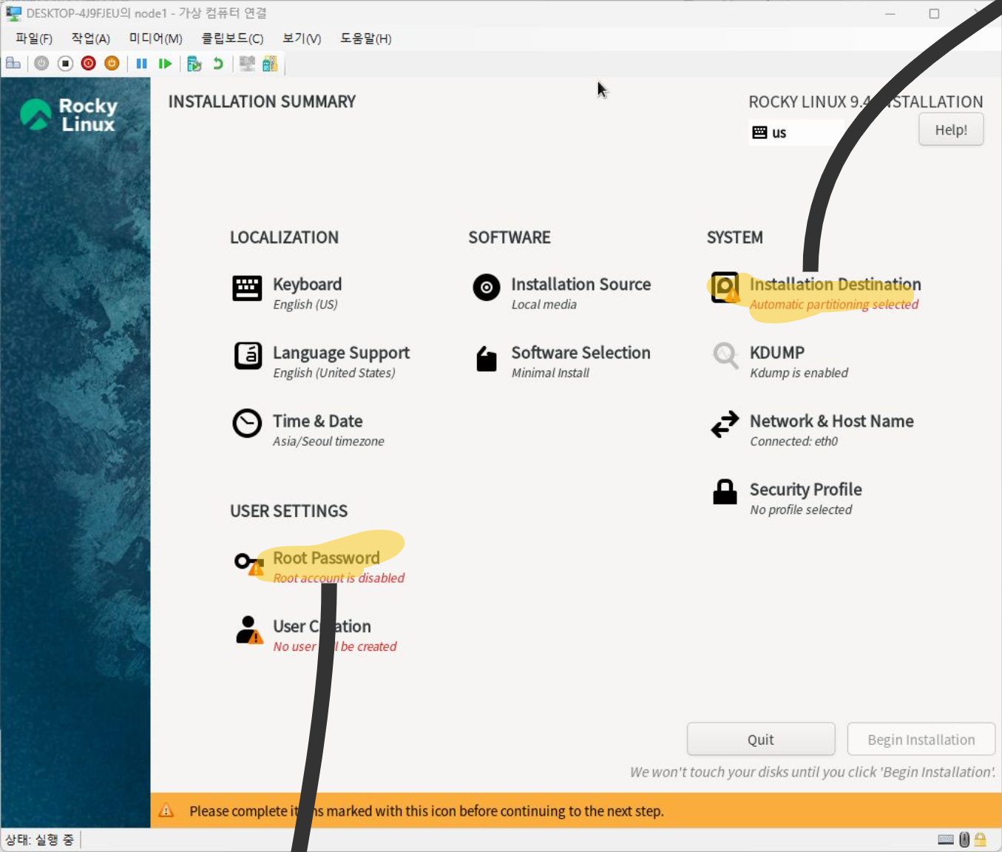Screen dimensions: 1002x852
Task: Click 'Root account is disabled' text
Action: coord(339,578)
